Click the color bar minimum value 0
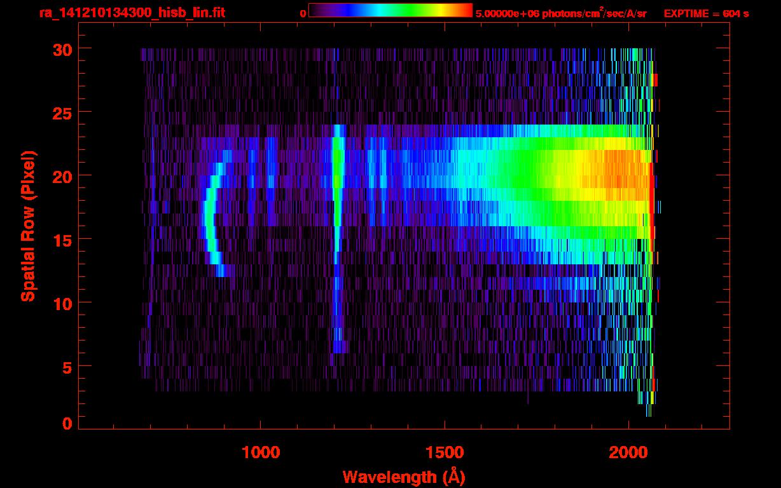 (x=303, y=13)
